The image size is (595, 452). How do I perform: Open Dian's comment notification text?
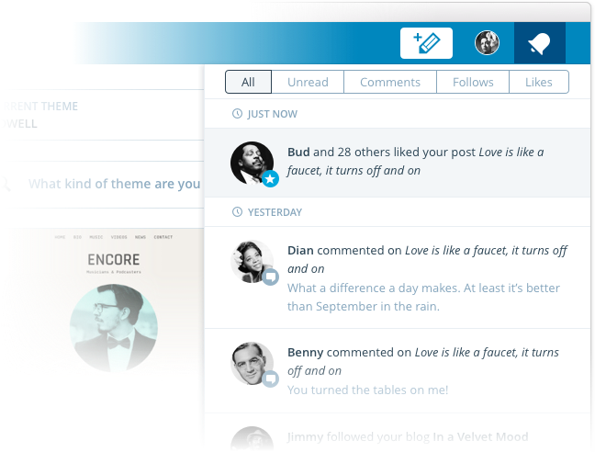pos(398,277)
